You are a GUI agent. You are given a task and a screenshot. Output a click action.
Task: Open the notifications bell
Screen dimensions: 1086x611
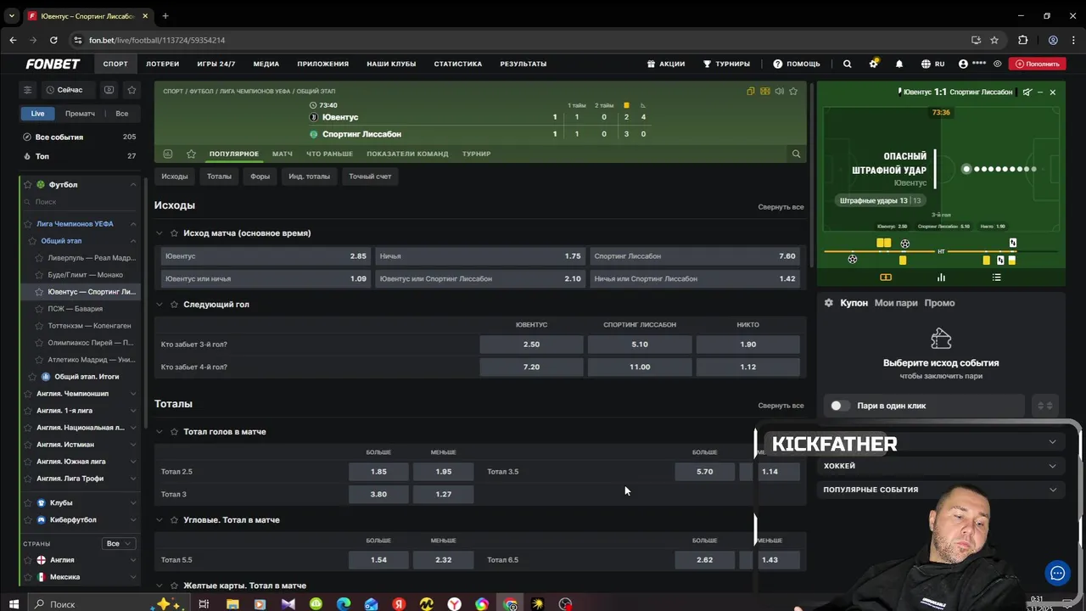point(899,64)
